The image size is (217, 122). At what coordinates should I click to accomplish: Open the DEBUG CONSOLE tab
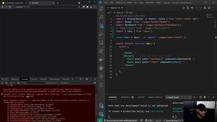click(155, 97)
